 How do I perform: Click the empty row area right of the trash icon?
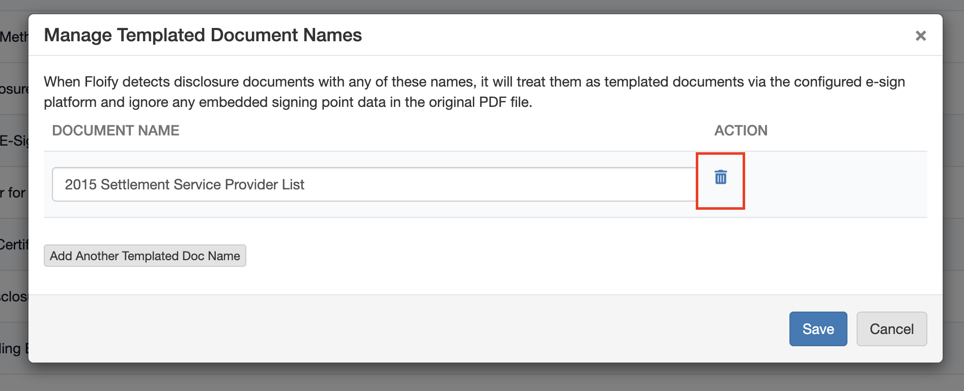[835, 184]
